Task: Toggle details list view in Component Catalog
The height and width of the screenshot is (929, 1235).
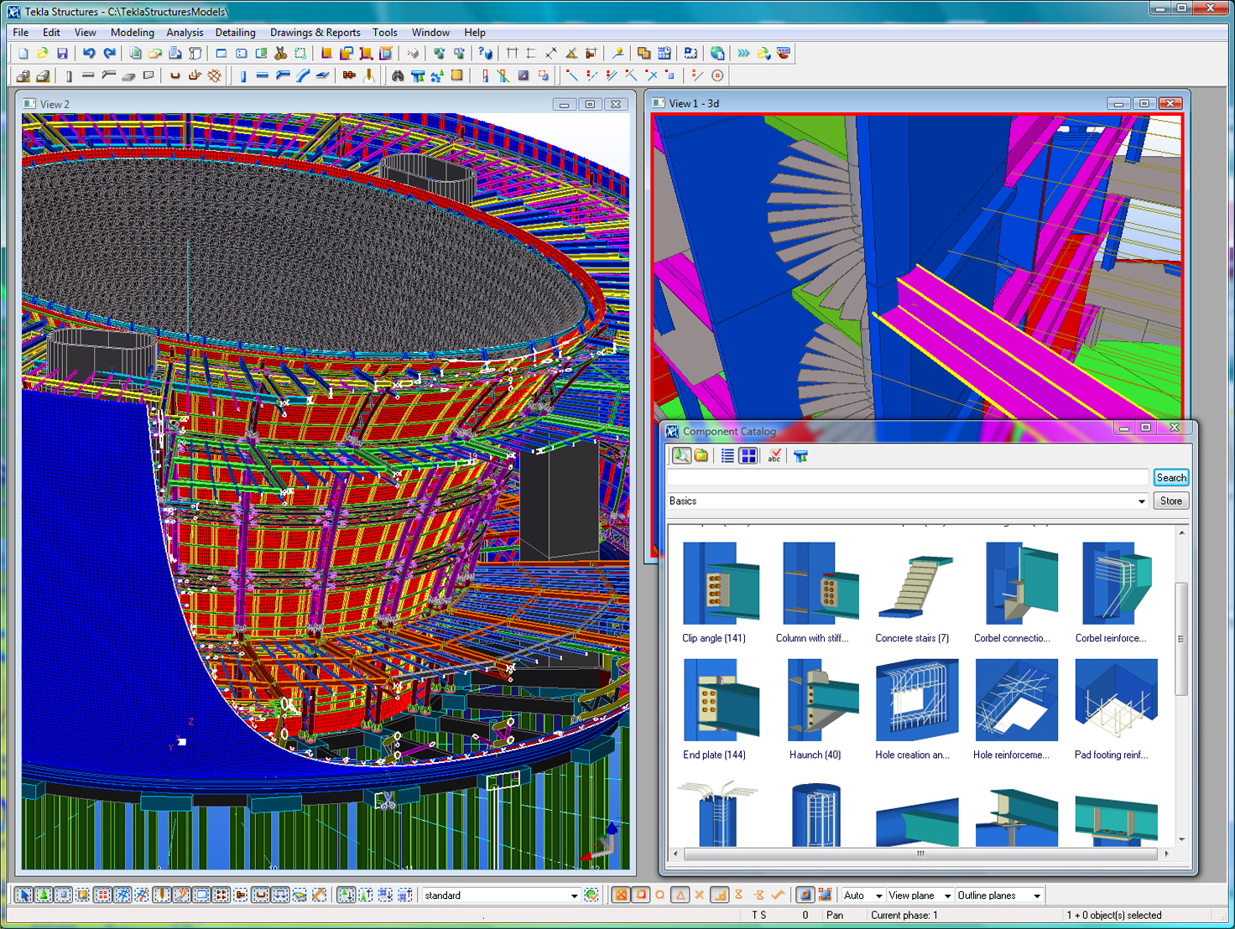Action: point(727,455)
